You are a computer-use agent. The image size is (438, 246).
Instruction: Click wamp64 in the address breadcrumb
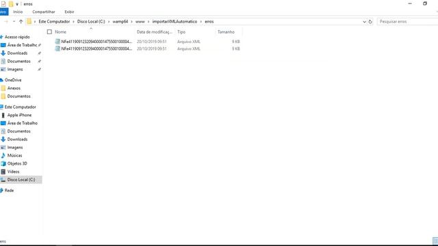click(120, 21)
